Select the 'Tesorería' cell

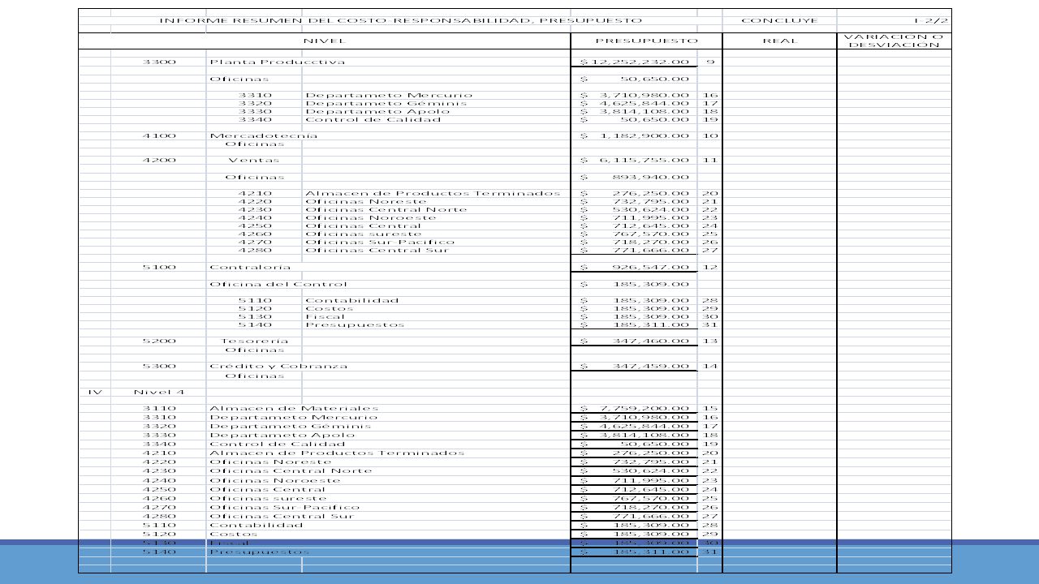(255, 341)
